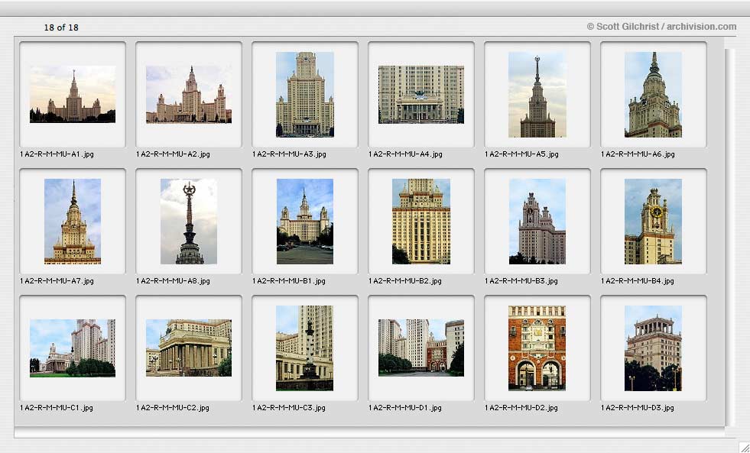
Task: Click the filename label 1A2-R-M-MU-B4.jpg
Action: 638,281
